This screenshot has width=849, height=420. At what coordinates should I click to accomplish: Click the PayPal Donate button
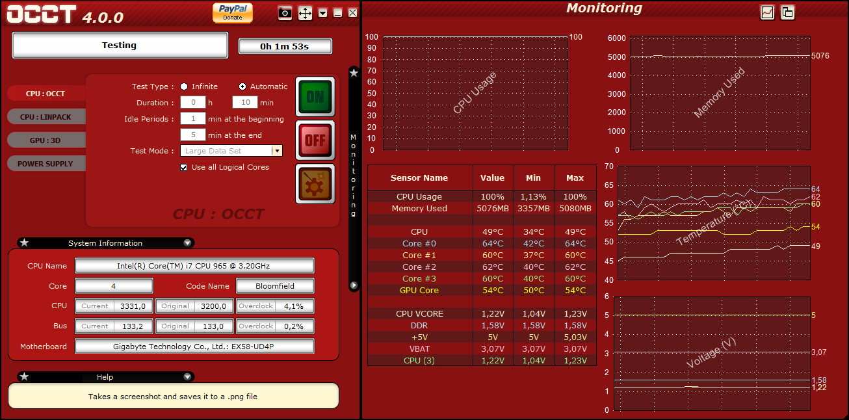coord(232,12)
